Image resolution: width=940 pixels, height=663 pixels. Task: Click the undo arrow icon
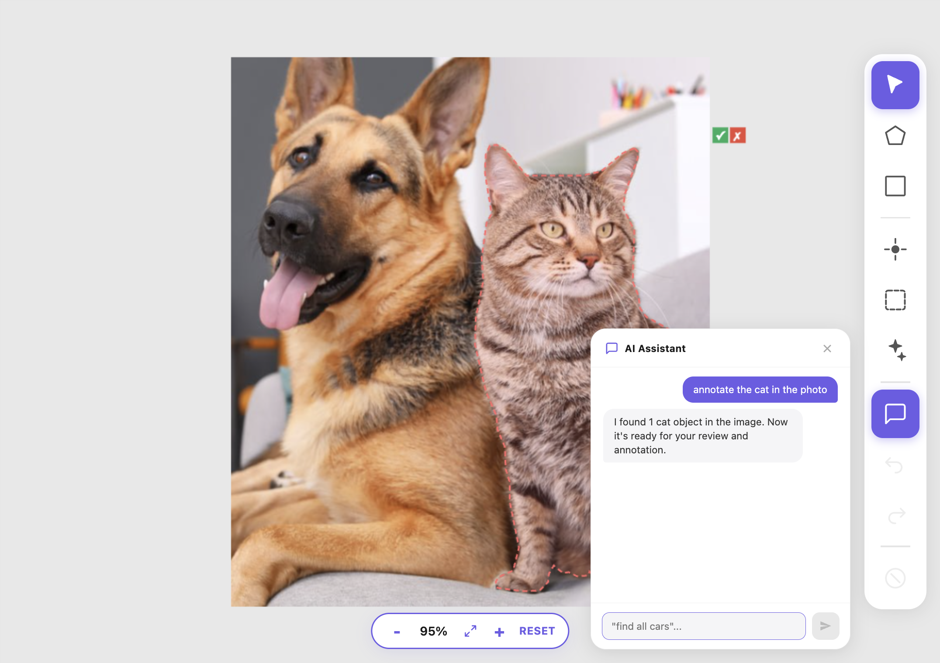click(894, 465)
